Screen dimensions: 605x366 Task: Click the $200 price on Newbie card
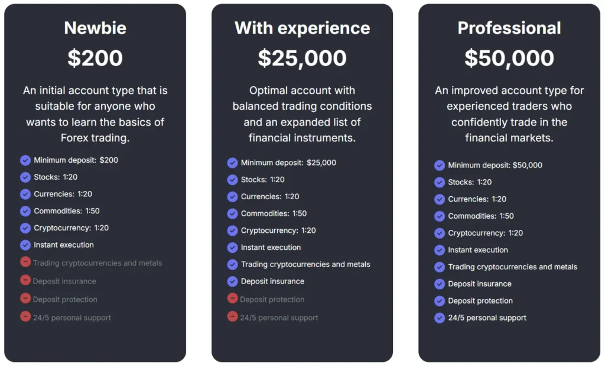coord(95,58)
